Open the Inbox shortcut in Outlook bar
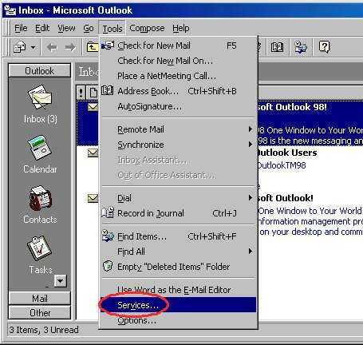 40,104
